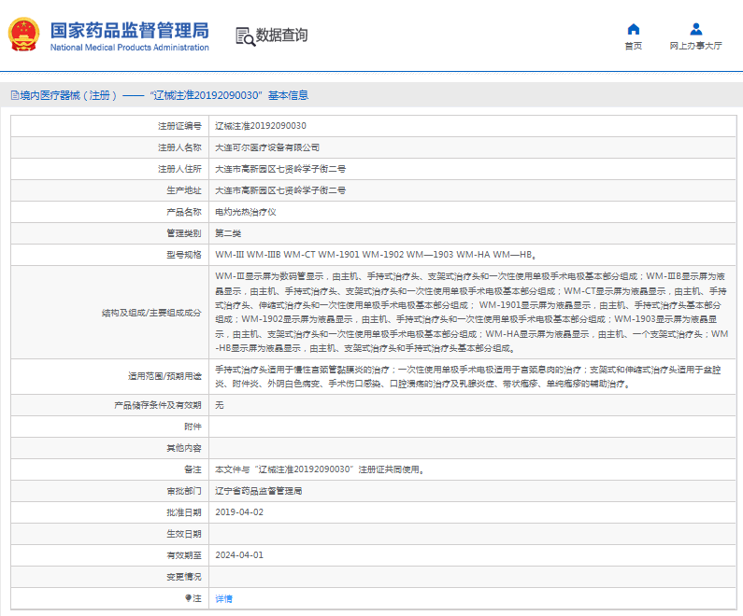Image resolution: width=743 pixels, height=616 pixels.
Task: Click the home house icon
Action: pos(633,29)
